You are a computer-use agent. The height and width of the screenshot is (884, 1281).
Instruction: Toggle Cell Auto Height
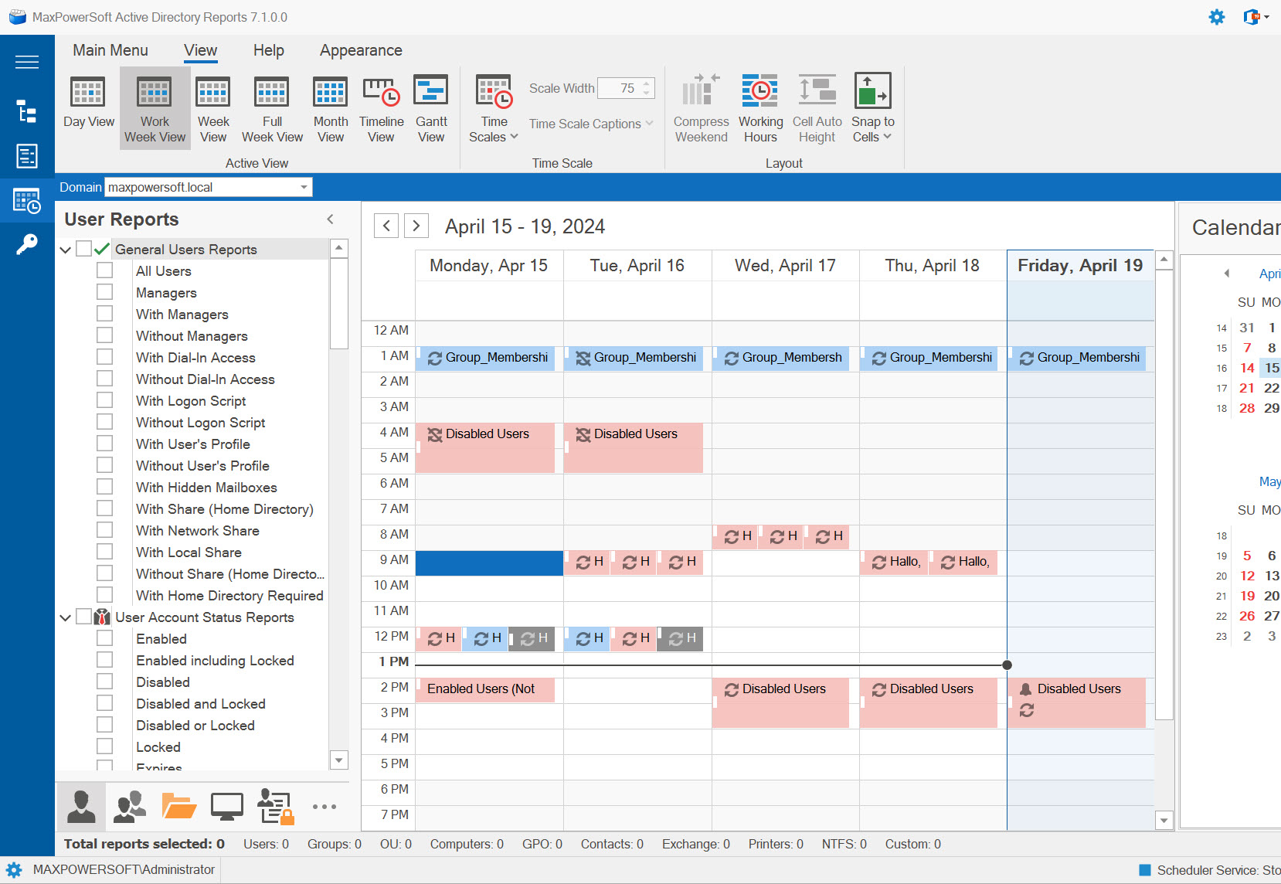pos(817,108)
